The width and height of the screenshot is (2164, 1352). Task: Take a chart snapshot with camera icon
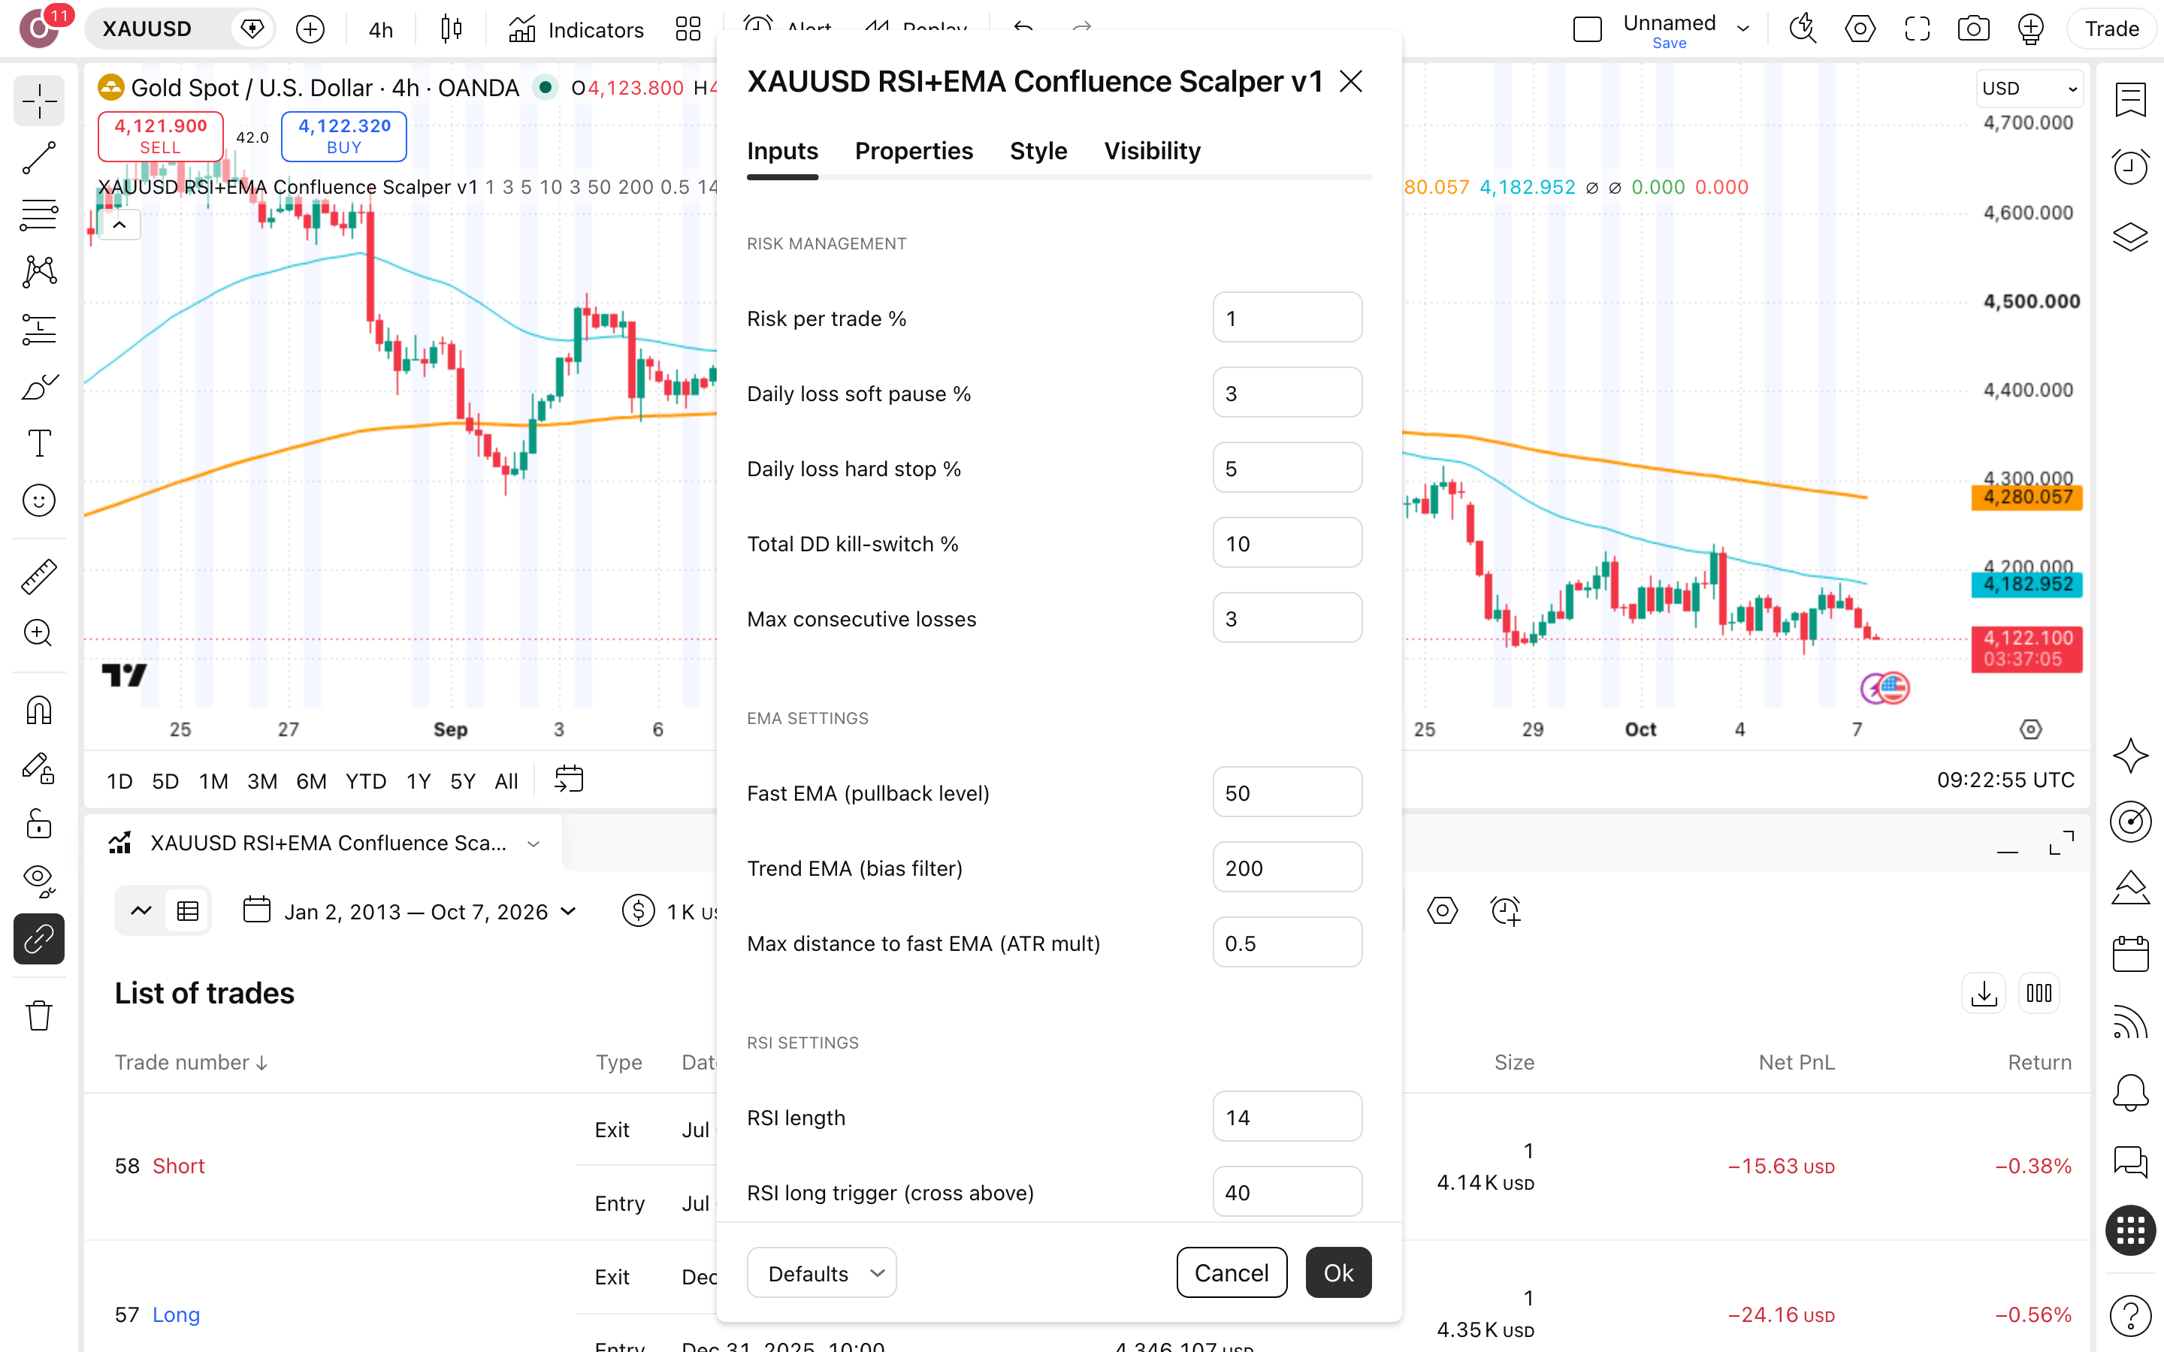click(x=1974, y=29)
